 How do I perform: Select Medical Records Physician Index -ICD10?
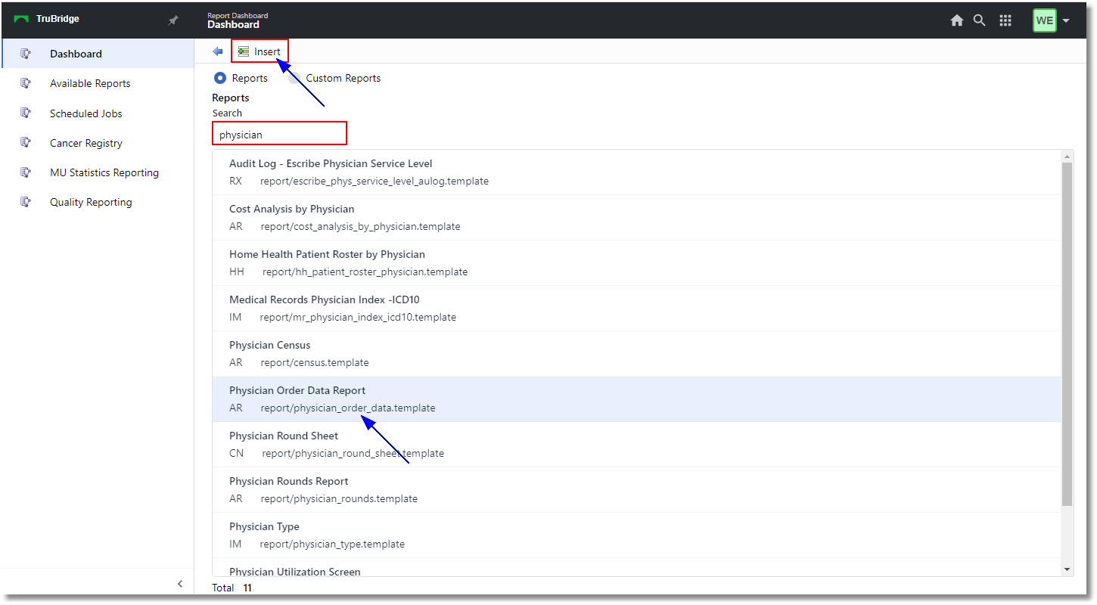pos(636,309)
